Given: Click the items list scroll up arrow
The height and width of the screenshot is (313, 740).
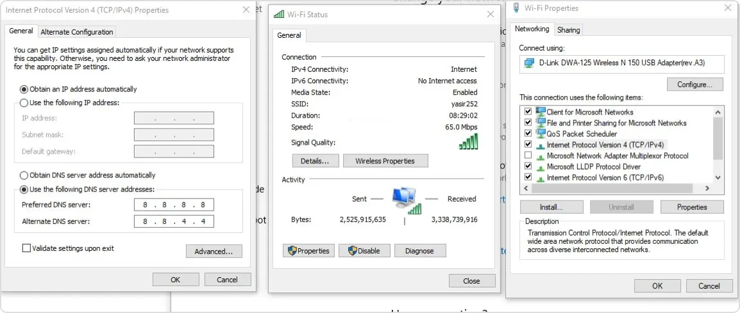Looking at the screenshot, I should tap(718, 112).
